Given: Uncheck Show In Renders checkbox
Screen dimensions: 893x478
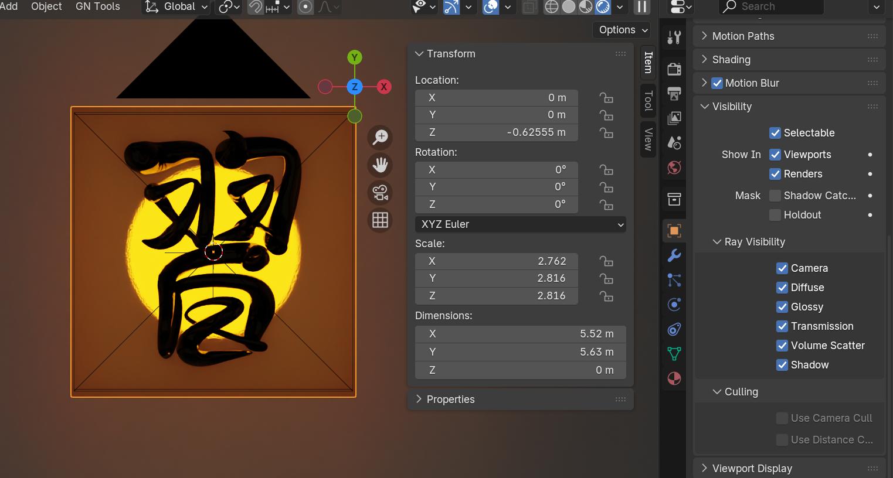Looking at the screenshot, I should tap(775, 174).
